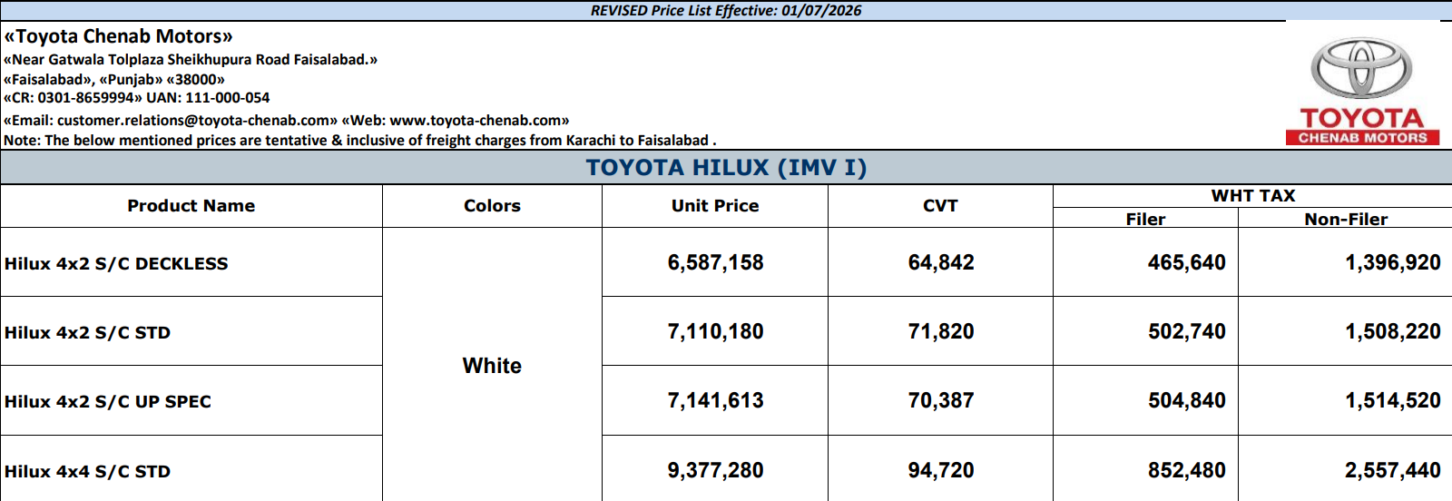Select Non-Filer tax 1,396,920
Viewport: 1452px width, 501px height.
pos(1393,263)
